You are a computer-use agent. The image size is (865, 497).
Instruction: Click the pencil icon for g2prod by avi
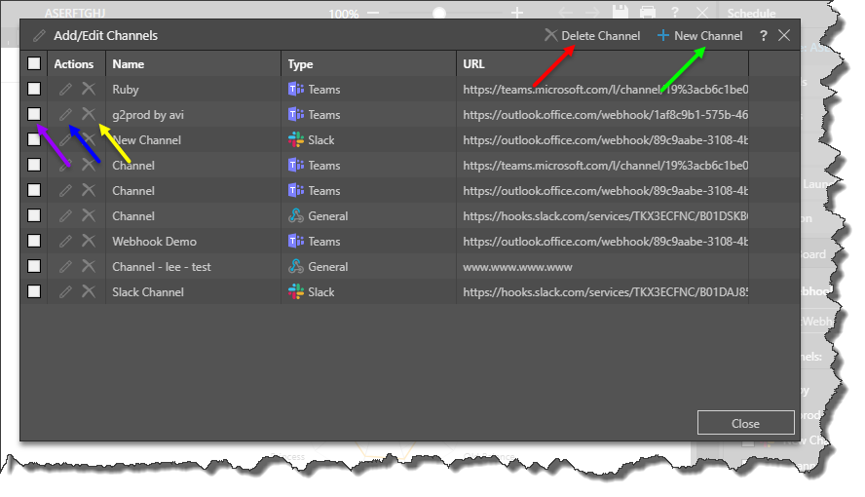[65, 114]
